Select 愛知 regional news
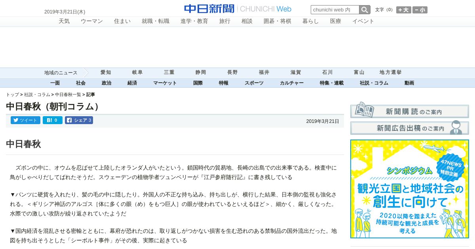475x249 pixels. tap(106, 72)
